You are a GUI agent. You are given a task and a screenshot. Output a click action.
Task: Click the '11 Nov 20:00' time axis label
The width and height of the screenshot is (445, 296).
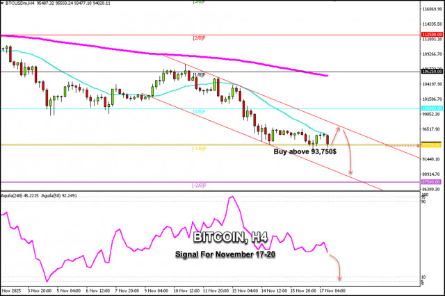[x=216, y=290]
